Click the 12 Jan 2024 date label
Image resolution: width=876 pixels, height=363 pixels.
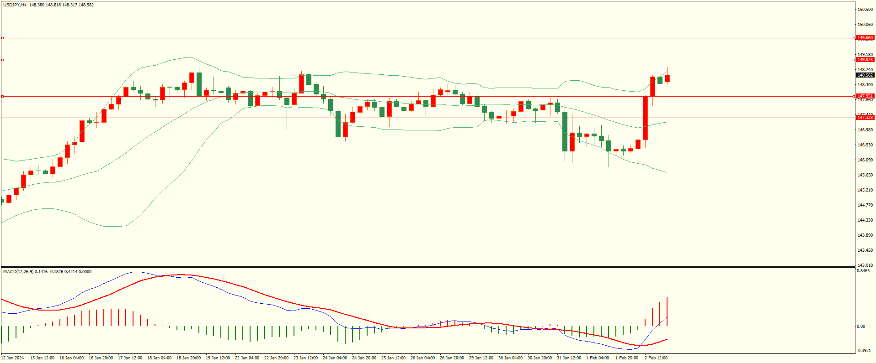[13, 358]
